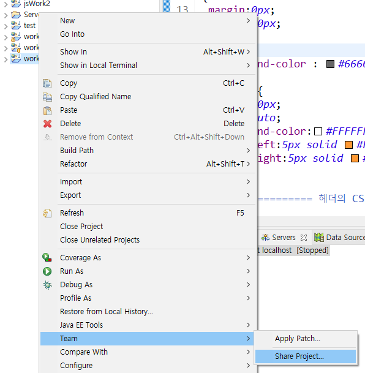365x373 pixels.
Task: Open the Show In submenu arrow
Action: point(249,52)
